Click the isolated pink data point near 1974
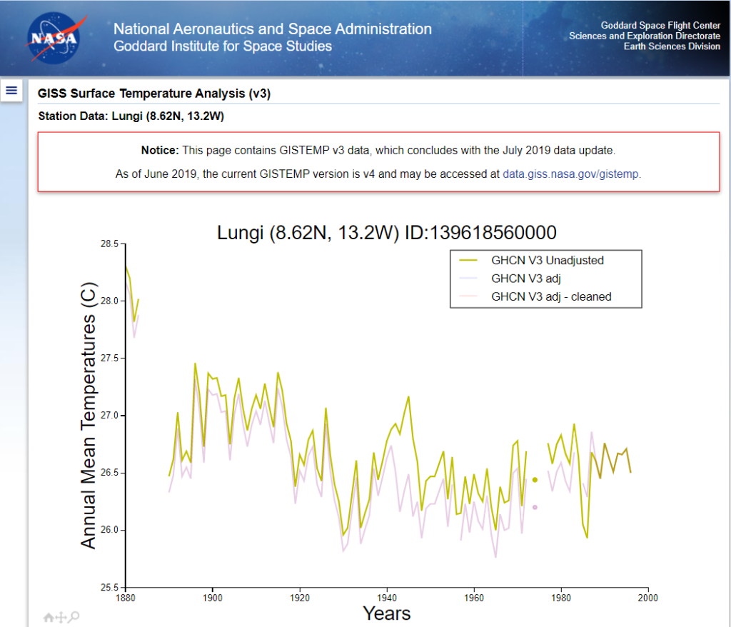731x627 pixels. click(x=535, y=507)
